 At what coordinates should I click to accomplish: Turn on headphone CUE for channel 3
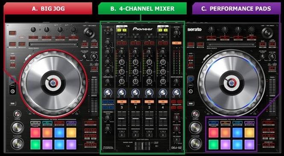click(122, 101)
